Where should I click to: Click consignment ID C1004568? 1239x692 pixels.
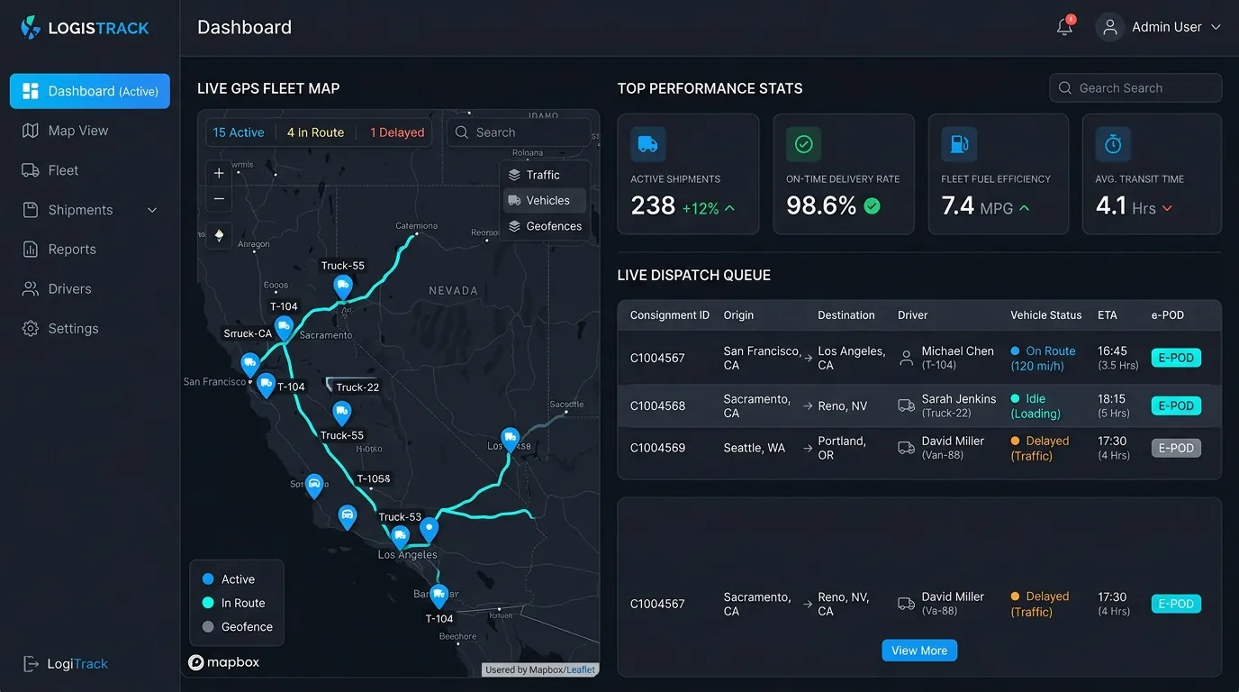point(657,405)
